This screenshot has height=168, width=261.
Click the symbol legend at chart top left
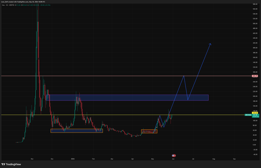pyautogui.click(x=8, y=5)
